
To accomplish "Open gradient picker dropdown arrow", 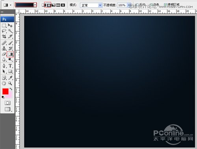I will pos(35,5).
